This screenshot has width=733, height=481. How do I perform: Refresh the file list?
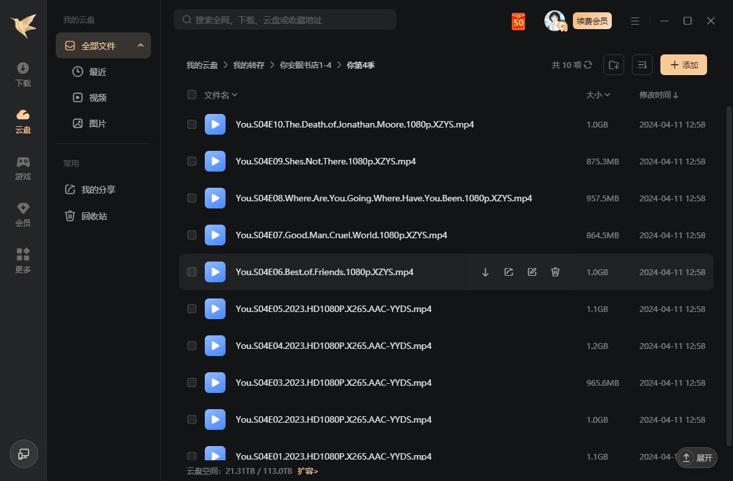[588, 65]
